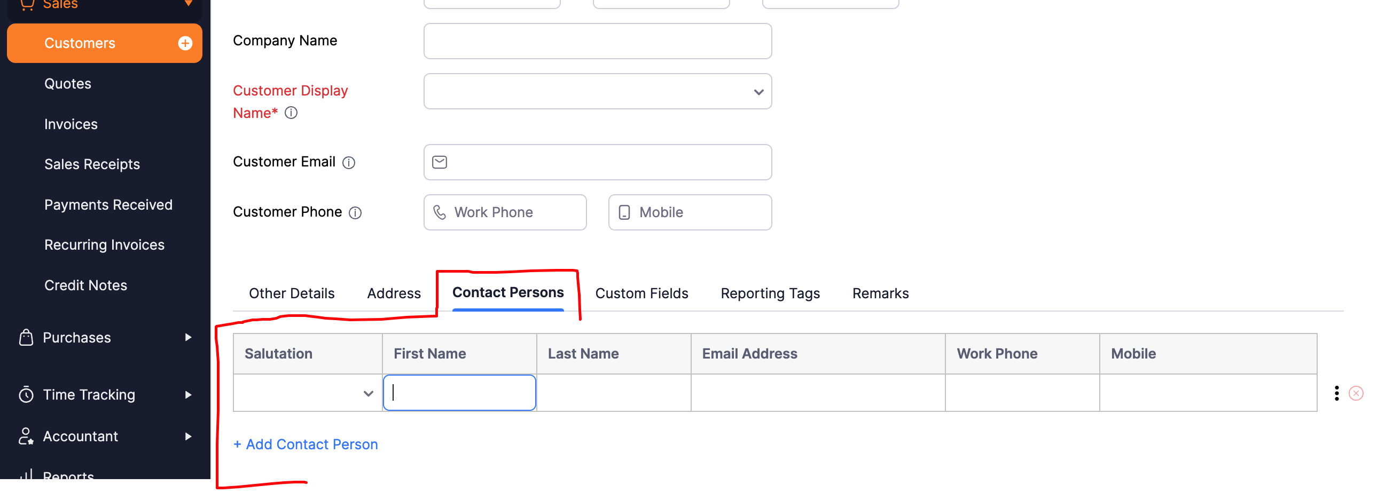Click the info icon next to Customer Email
This screenshot has height=501, width=1393.
pos(349,163)
